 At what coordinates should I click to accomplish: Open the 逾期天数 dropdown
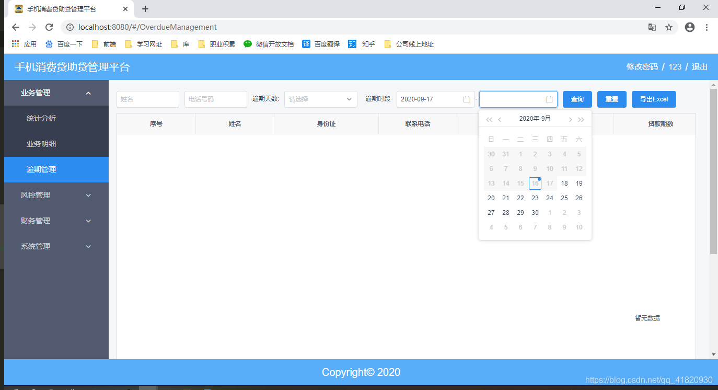(x=321, y=99)
